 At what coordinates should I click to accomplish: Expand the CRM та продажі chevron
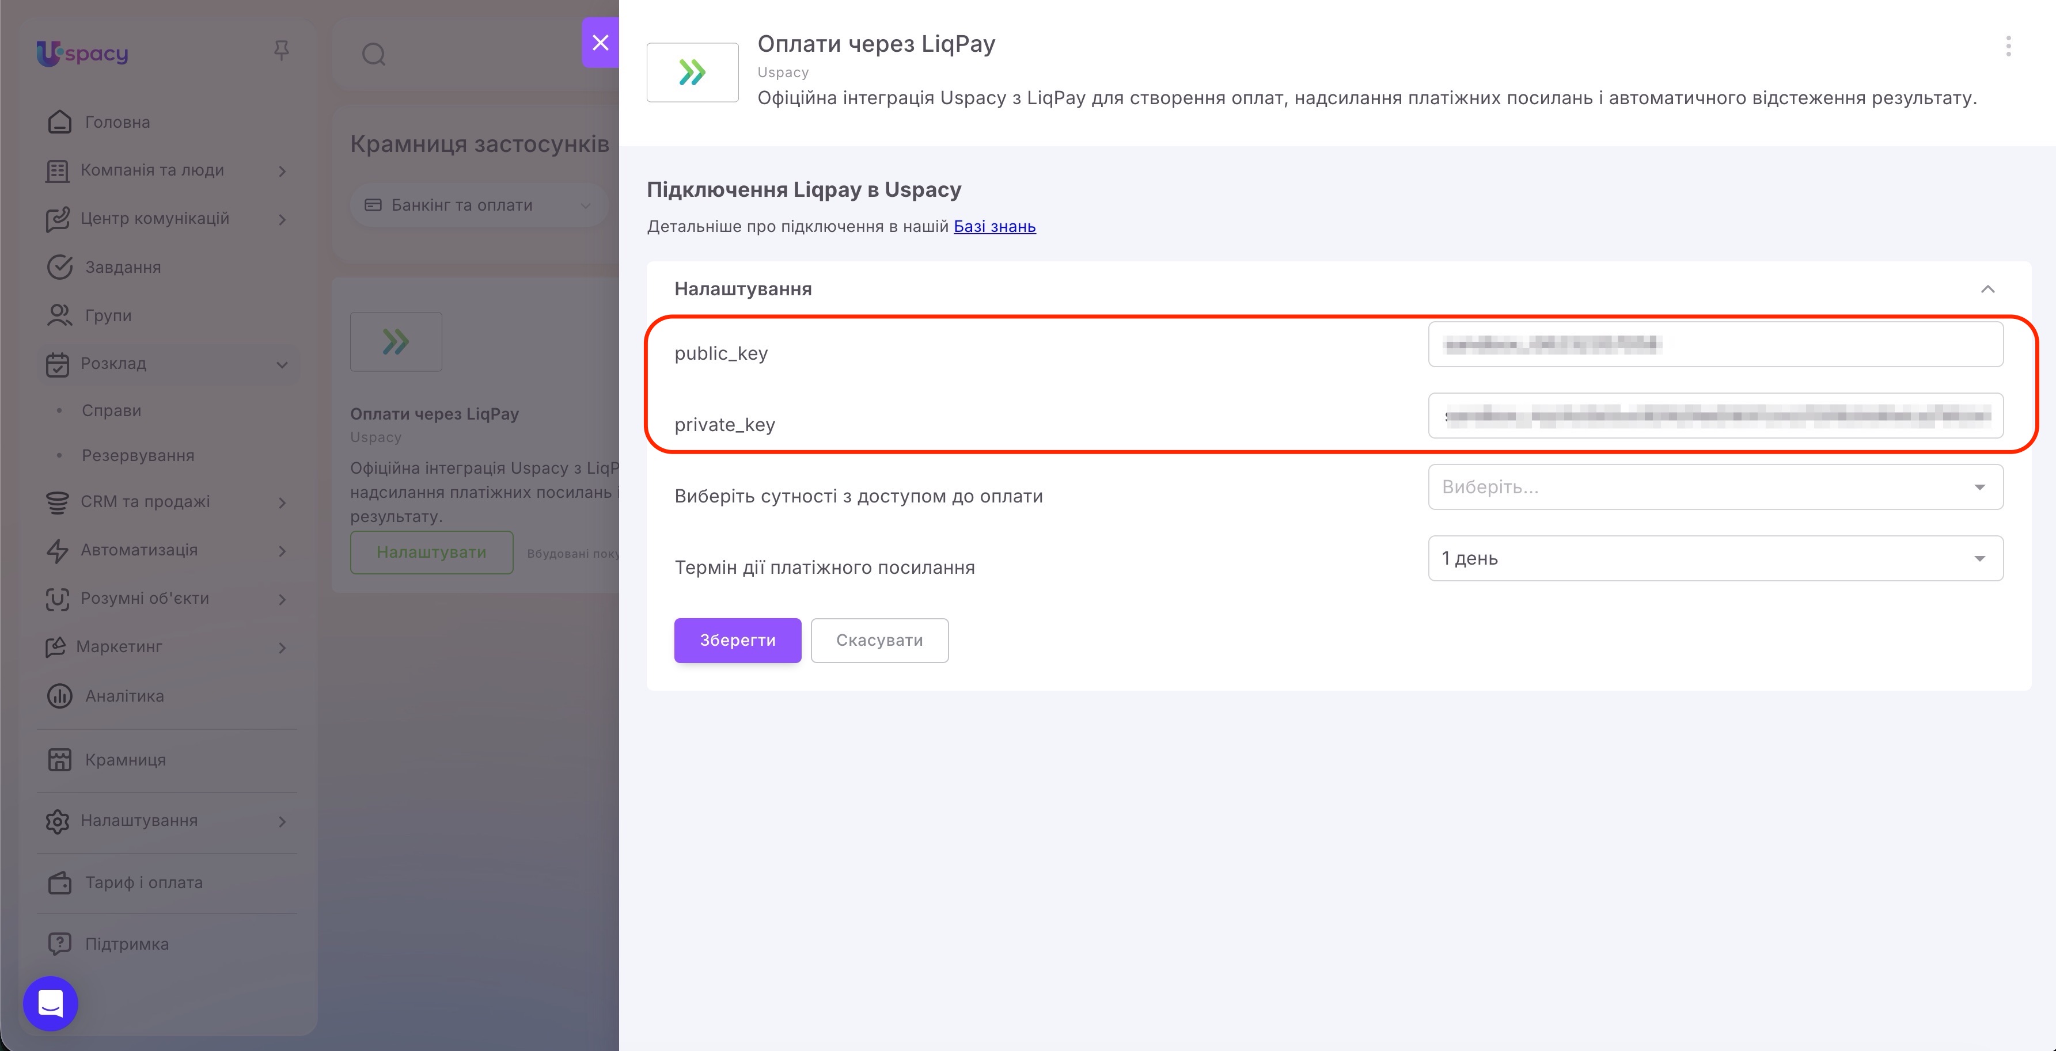(282, 502)
